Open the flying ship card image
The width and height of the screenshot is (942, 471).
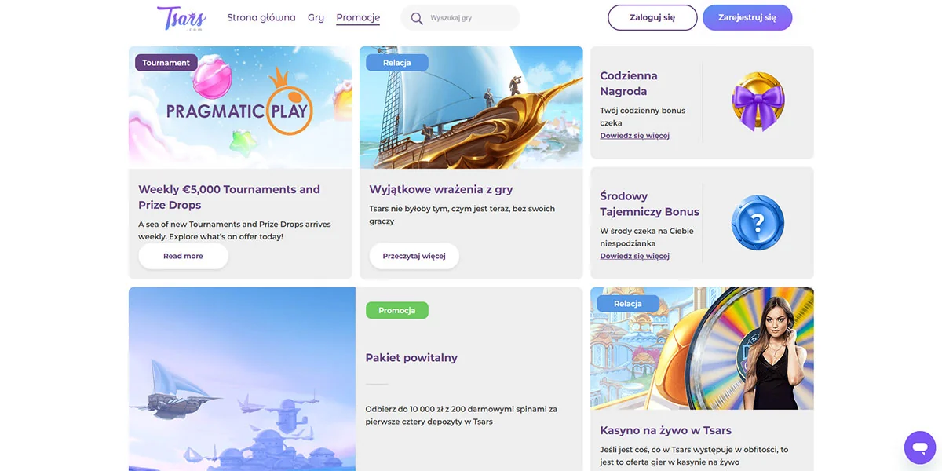click(471, 108)
